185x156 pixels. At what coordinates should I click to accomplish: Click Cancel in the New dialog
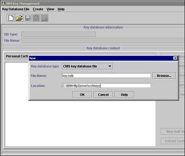[103, 95]
